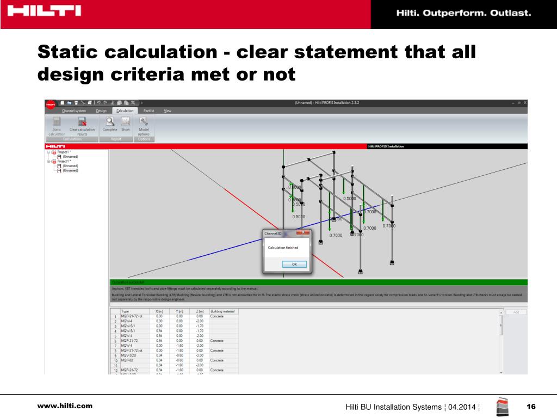Click the Copy icon beside the scissors
Image resolution: width=557 pixels, height=418 pixels.
pos(119,103)
